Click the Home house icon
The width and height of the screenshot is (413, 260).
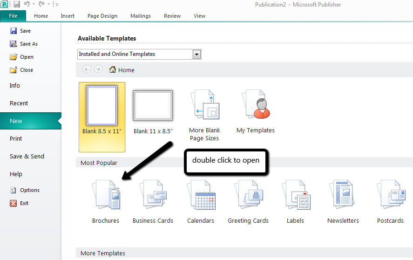[113, 69]
